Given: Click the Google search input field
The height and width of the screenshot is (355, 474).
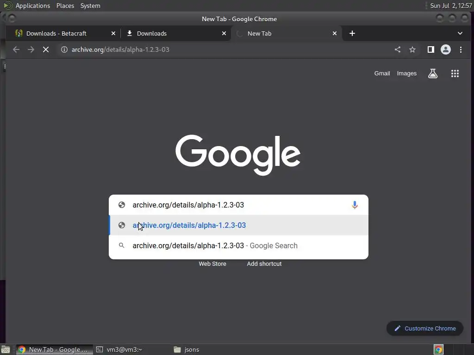Looking at the screenshot, I should [238, 205].
